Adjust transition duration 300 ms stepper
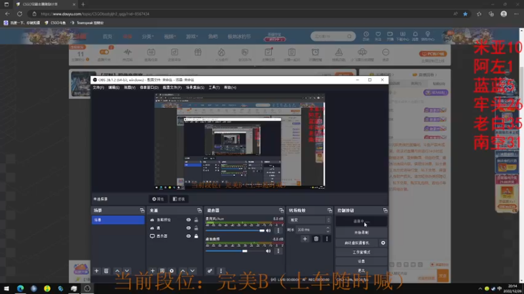Screen dimensions: 524x294 pyautogui.click(x=328, y=230)
